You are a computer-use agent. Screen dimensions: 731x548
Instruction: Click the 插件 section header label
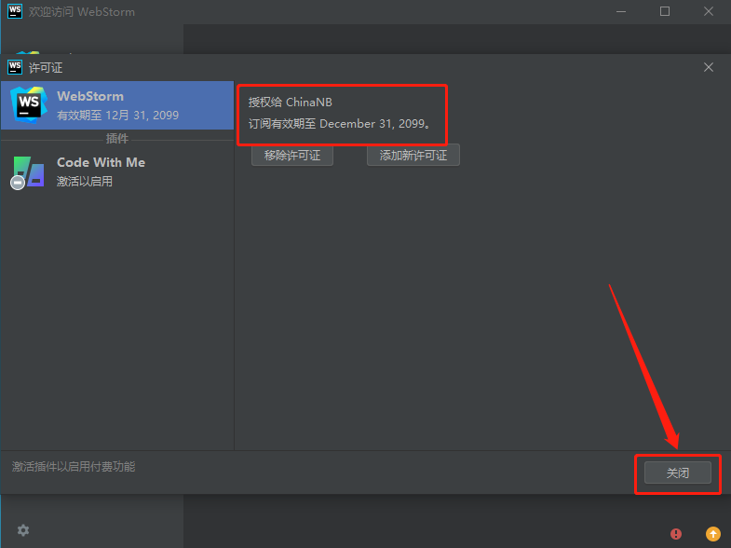click(x=117, y=139)
